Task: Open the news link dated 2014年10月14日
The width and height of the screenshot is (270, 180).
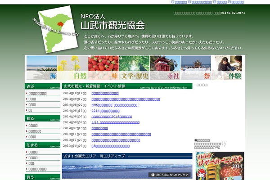Action: [x=105, y=93]
